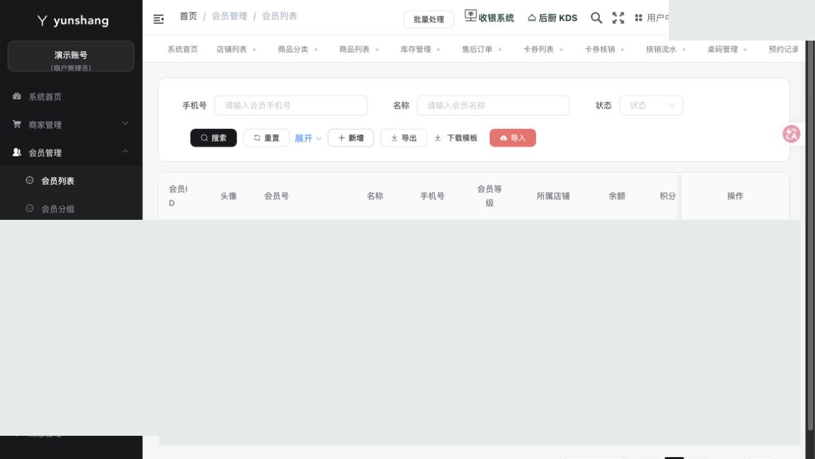This screenshot has width=815, height=459.
Task: Click the 余额 column header
Action: (x=617, y=196)
